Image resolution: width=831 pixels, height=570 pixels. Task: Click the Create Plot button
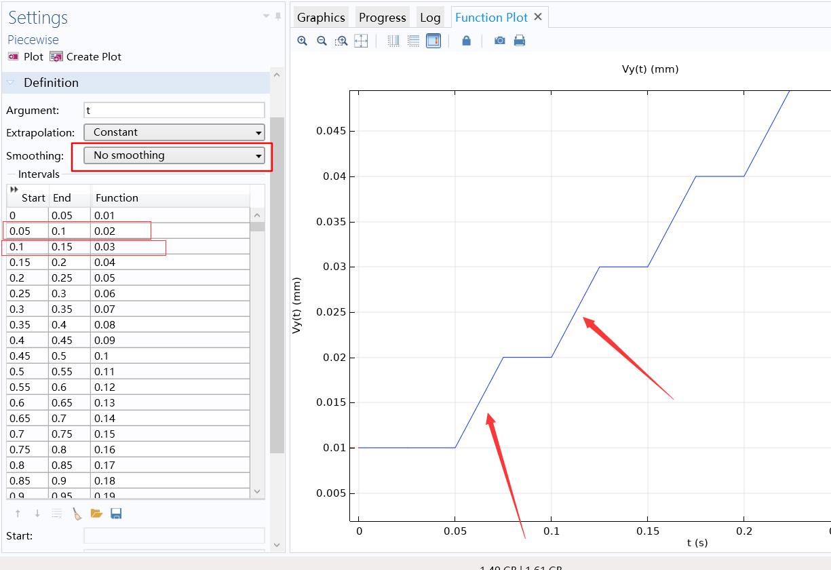(x=85, y=57)
